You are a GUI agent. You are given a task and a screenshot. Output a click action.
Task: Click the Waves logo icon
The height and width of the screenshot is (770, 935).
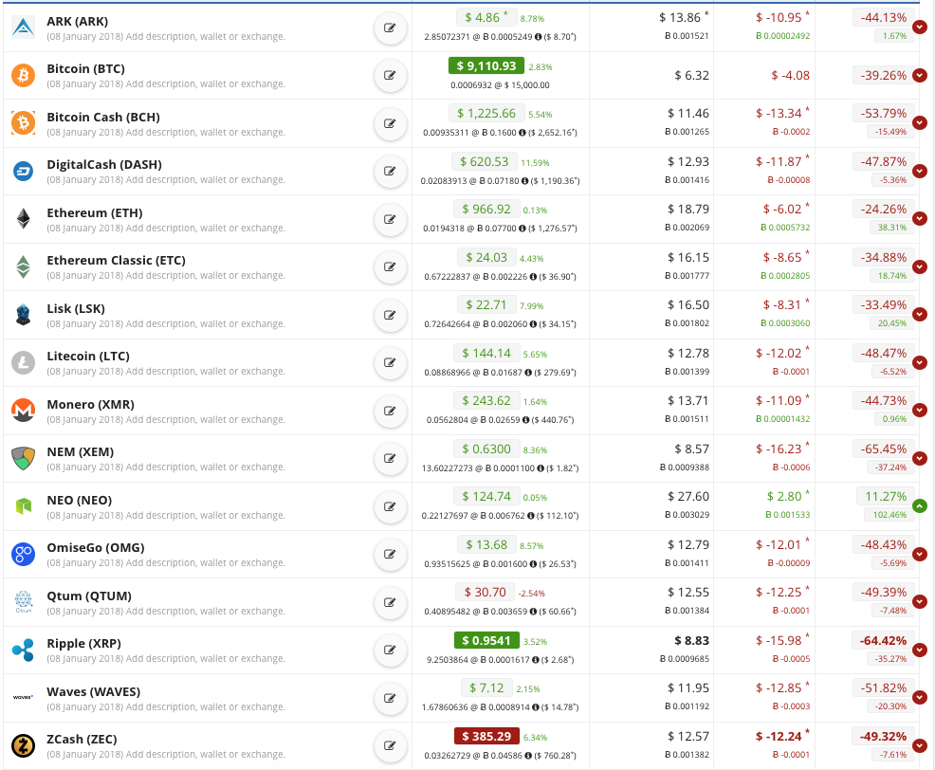point(24,697)
